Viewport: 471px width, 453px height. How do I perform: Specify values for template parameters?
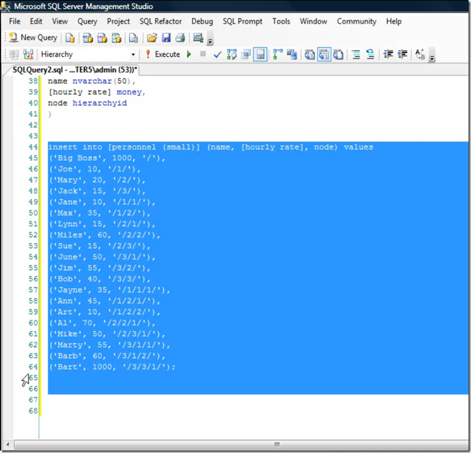[420, 54]
